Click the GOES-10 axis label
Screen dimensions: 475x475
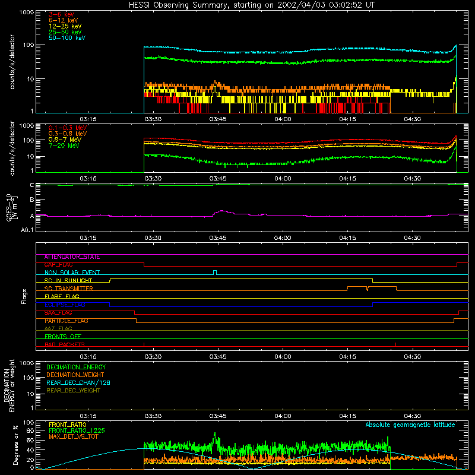tap(12, 207)
